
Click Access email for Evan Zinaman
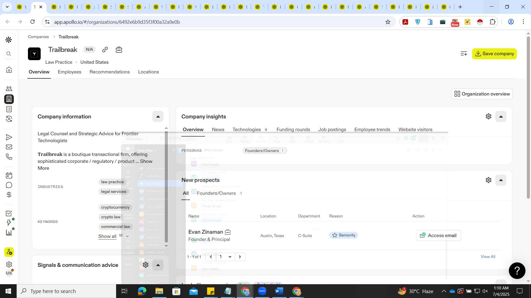click(x=438, y=235)
